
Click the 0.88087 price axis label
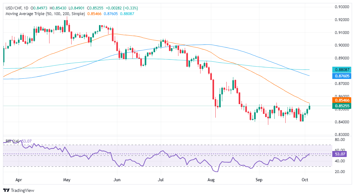click(342, 70)
